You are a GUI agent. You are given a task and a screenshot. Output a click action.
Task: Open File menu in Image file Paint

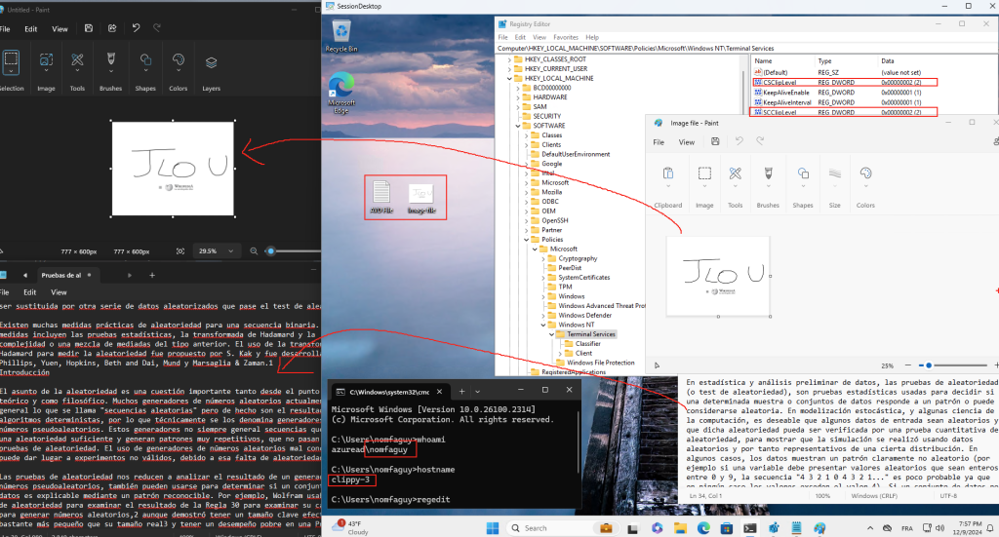coord(659,142)
